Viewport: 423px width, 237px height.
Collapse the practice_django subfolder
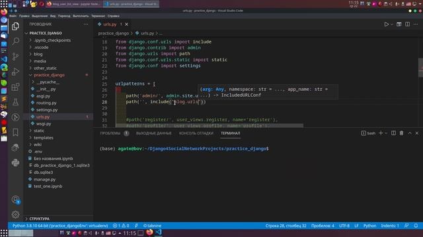pos(49,75)
